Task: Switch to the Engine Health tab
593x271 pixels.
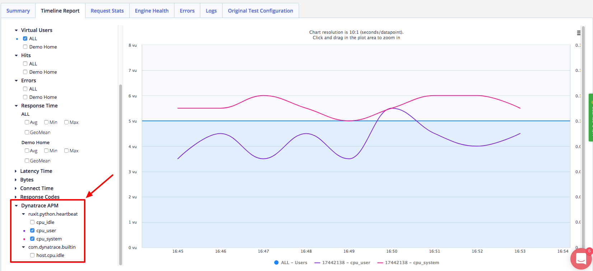Action: [x=152, y=11]
